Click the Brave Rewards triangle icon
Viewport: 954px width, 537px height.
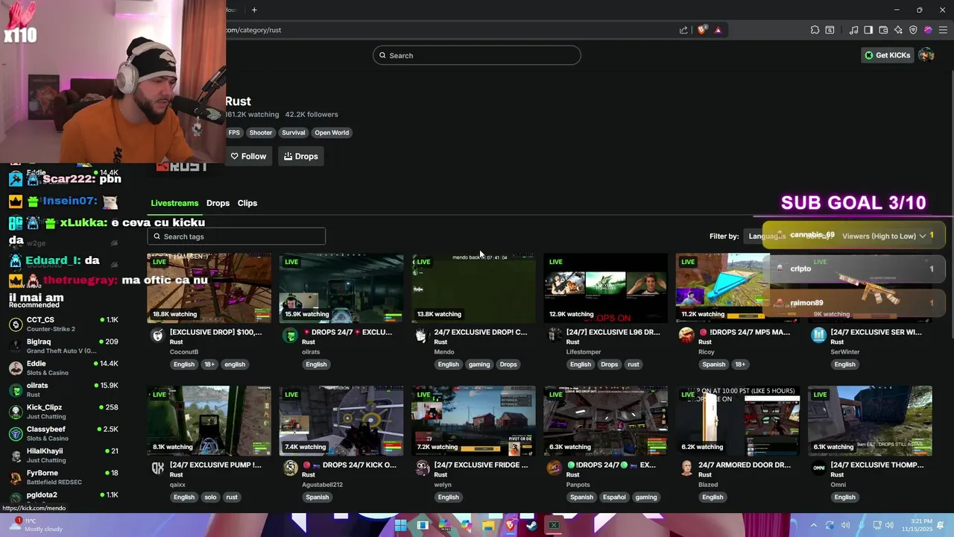coord(718,30)
